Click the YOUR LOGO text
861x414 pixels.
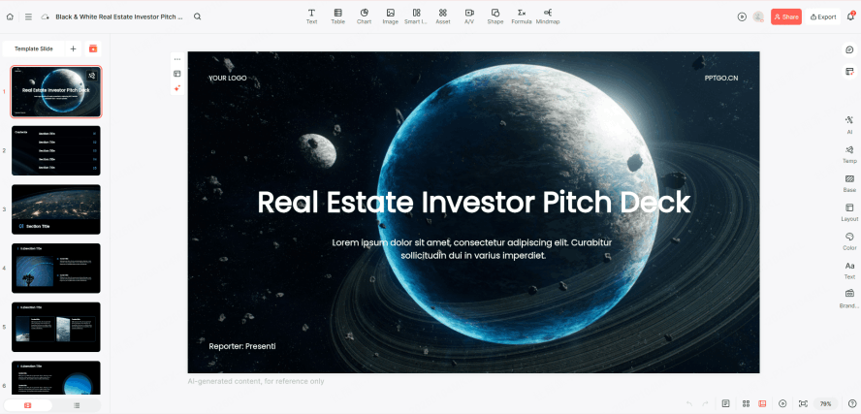tap(227, 78)
